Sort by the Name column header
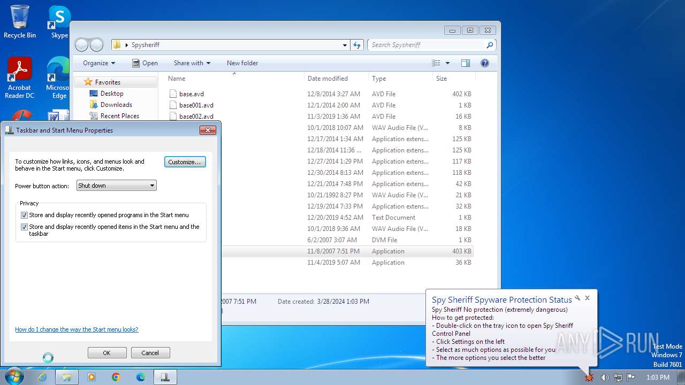This screenshot has width=685, height=385. tap(234, 79)
